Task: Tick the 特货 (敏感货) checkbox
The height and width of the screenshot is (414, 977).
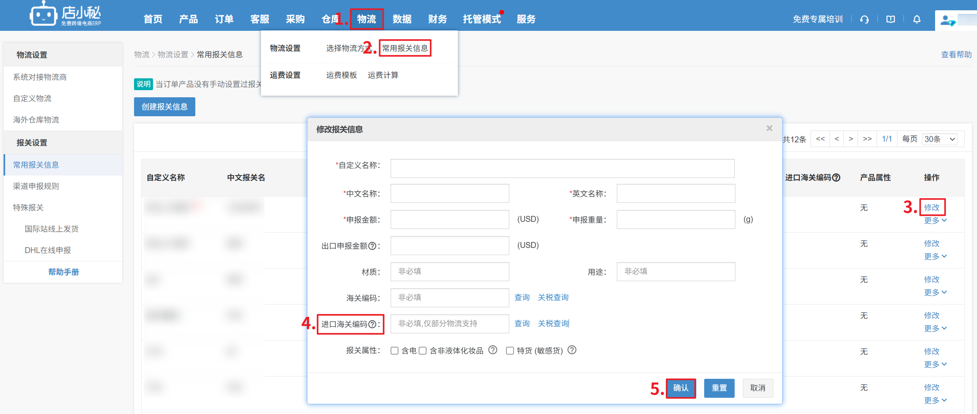Action: 510,351
